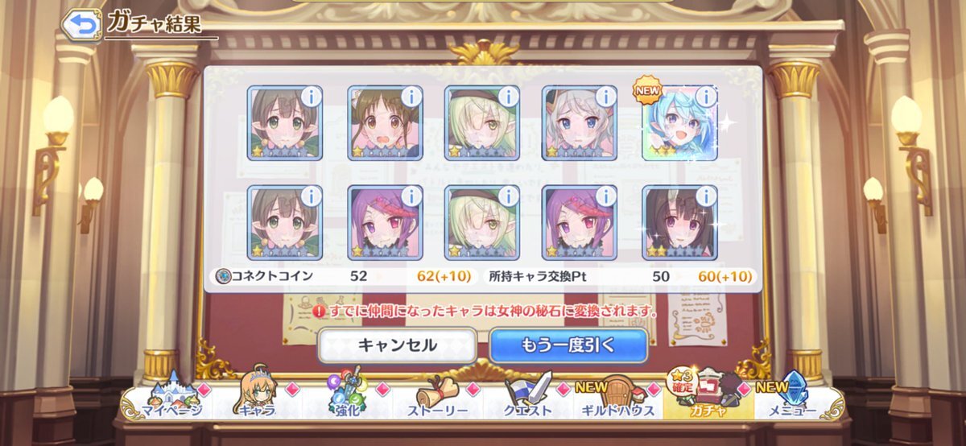
Task: Open ギルドハウス tab
Action: pyautogui.click(x=619, y=400)
